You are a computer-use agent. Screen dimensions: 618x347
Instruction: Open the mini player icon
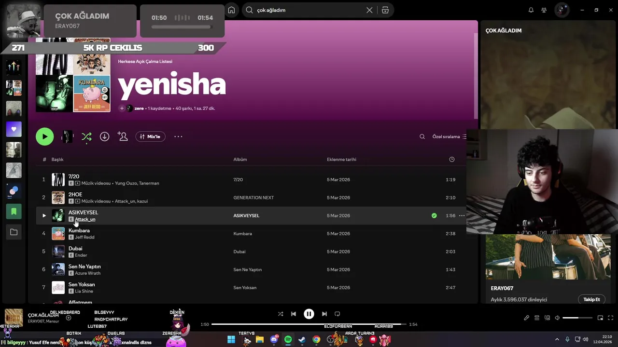[600, 318]
